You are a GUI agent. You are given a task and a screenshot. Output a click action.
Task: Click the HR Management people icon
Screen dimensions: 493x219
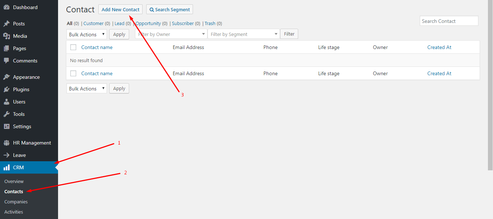click(x=7, y=143)
